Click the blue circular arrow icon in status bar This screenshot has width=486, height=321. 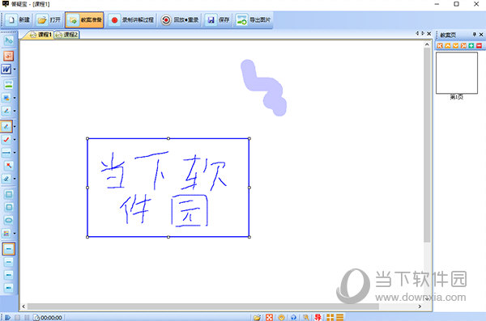click(293, 317)
